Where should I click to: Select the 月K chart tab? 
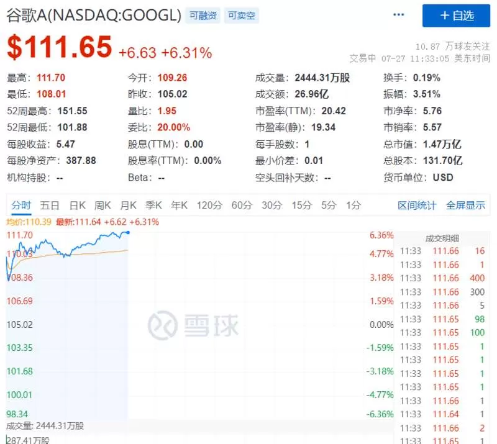[128, 206]
